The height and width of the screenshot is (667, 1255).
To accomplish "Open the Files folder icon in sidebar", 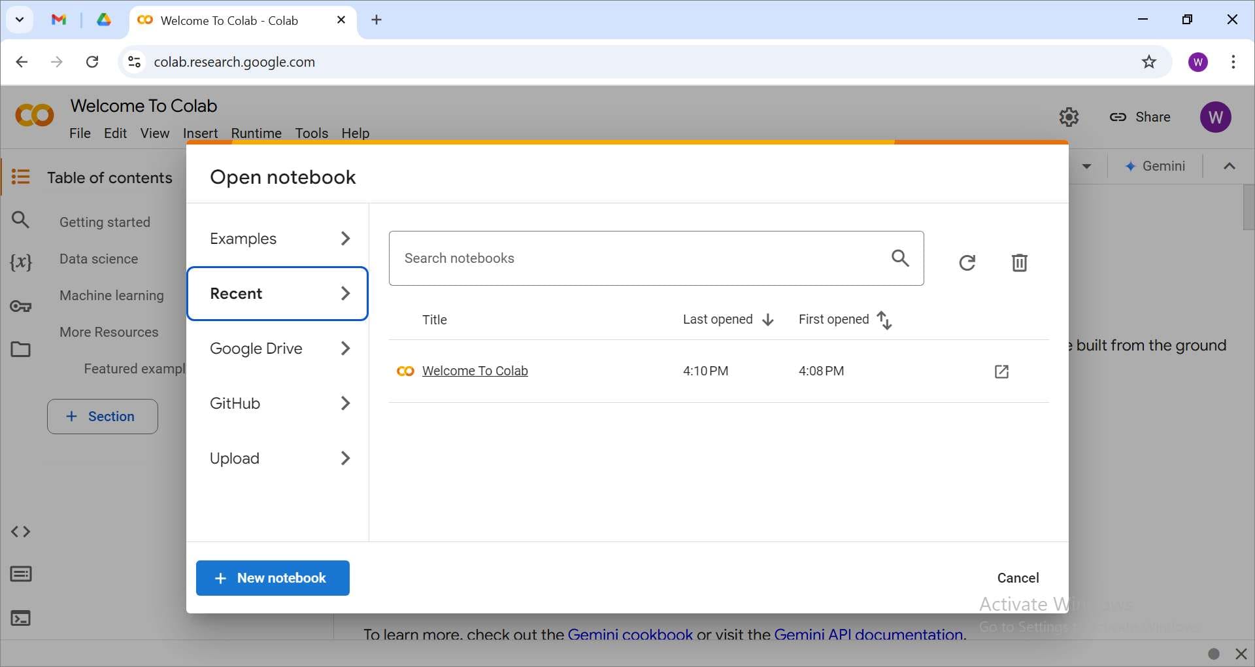I will coord(21,349).
